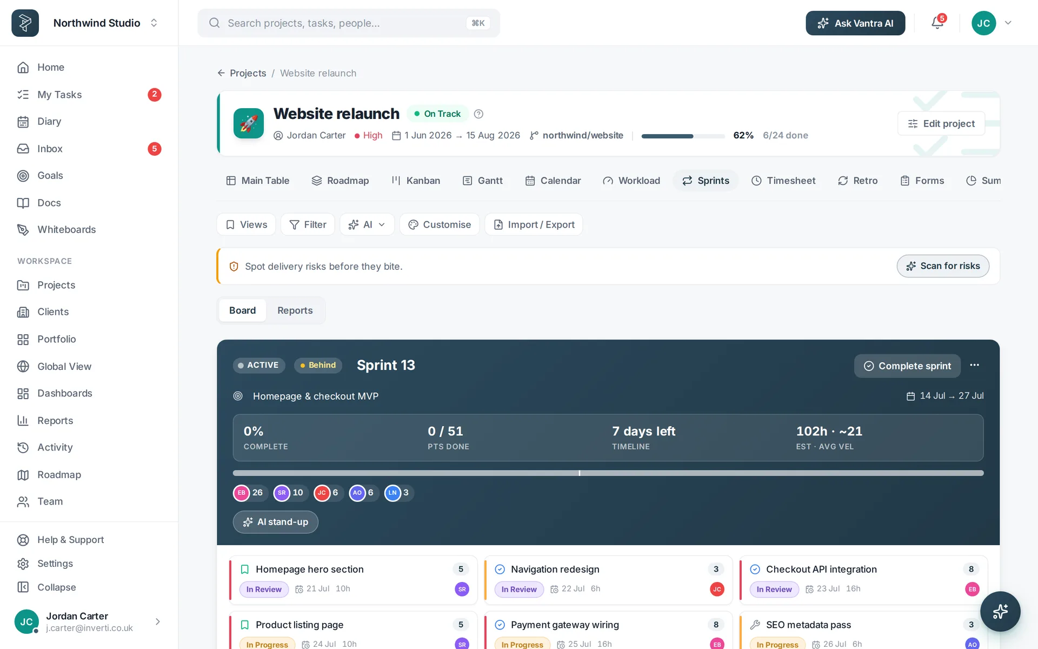The width and height of the screenshot is (1038, 649).
Task: Go back using the Projects breadcrumb arrow
Action: point(221,73)
